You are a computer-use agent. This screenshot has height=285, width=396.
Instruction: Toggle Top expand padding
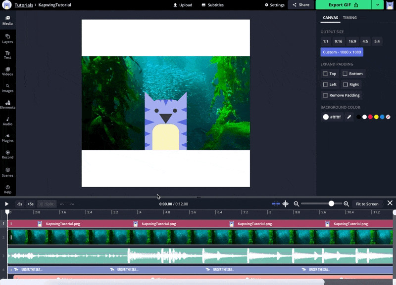click(x=329, y=74)
